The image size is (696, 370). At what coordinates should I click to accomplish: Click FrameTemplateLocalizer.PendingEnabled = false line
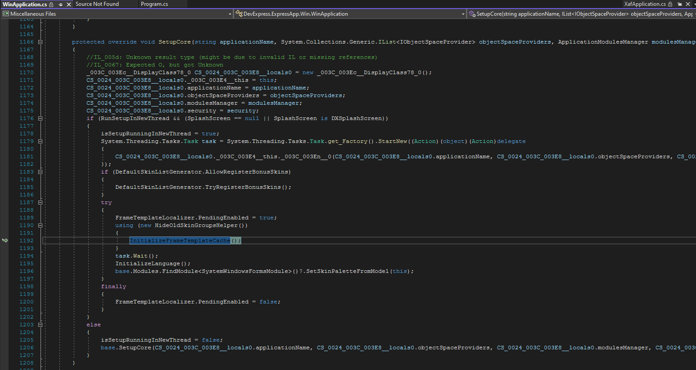click(198, 302)
